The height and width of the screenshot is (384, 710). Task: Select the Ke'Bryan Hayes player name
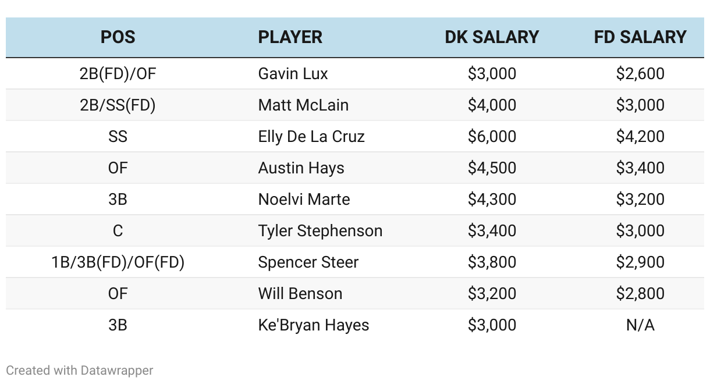313,325
